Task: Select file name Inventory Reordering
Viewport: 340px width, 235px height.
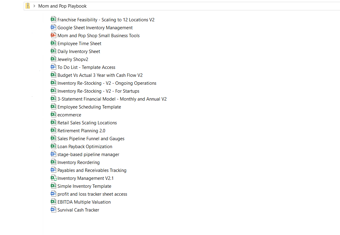Action: coord(78,162)
